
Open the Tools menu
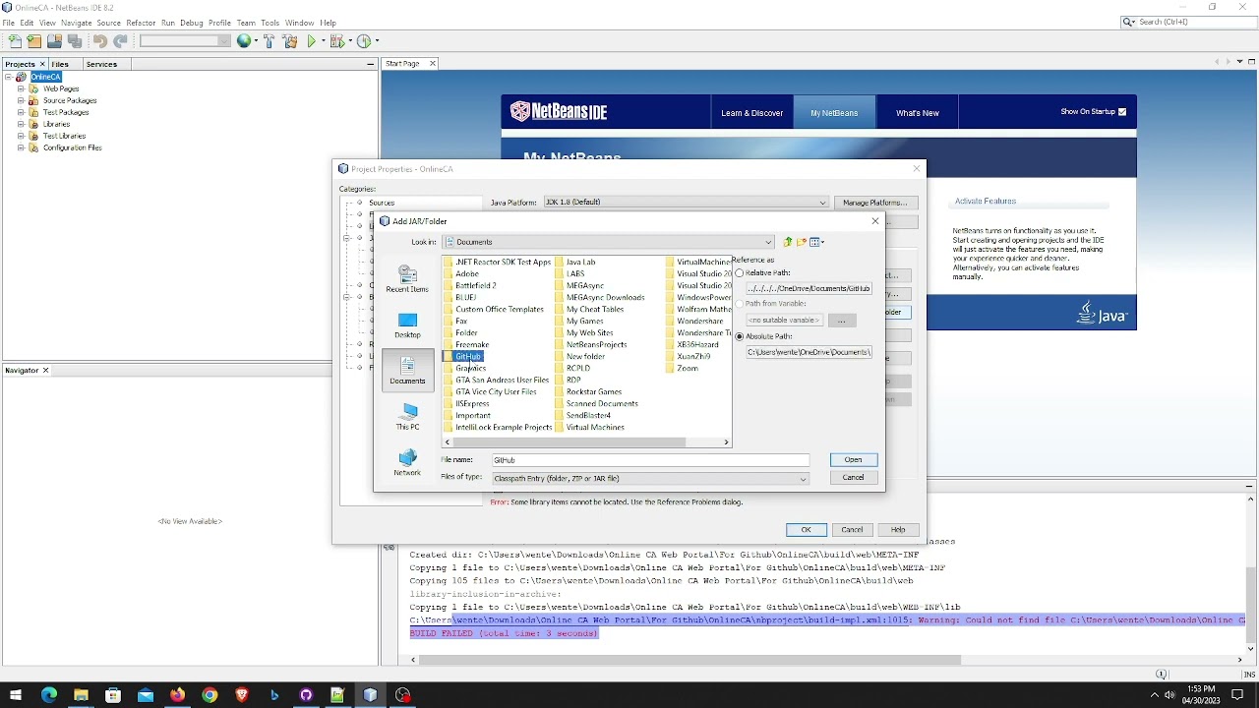pyautogui.click(x=270, y=23)
